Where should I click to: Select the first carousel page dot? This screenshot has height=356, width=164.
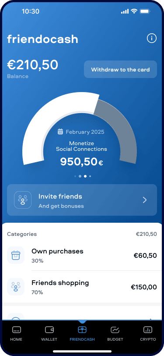75,176
